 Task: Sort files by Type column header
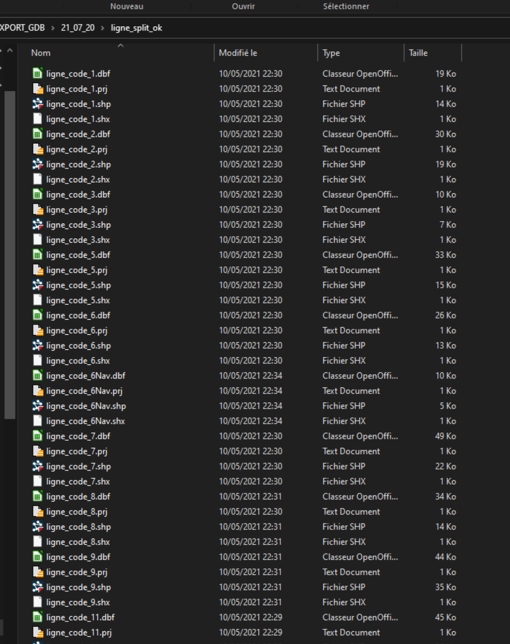[331, 53]
